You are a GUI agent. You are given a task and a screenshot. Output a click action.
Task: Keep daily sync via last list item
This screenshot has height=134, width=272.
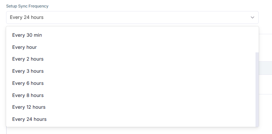[x=131, y=119]
